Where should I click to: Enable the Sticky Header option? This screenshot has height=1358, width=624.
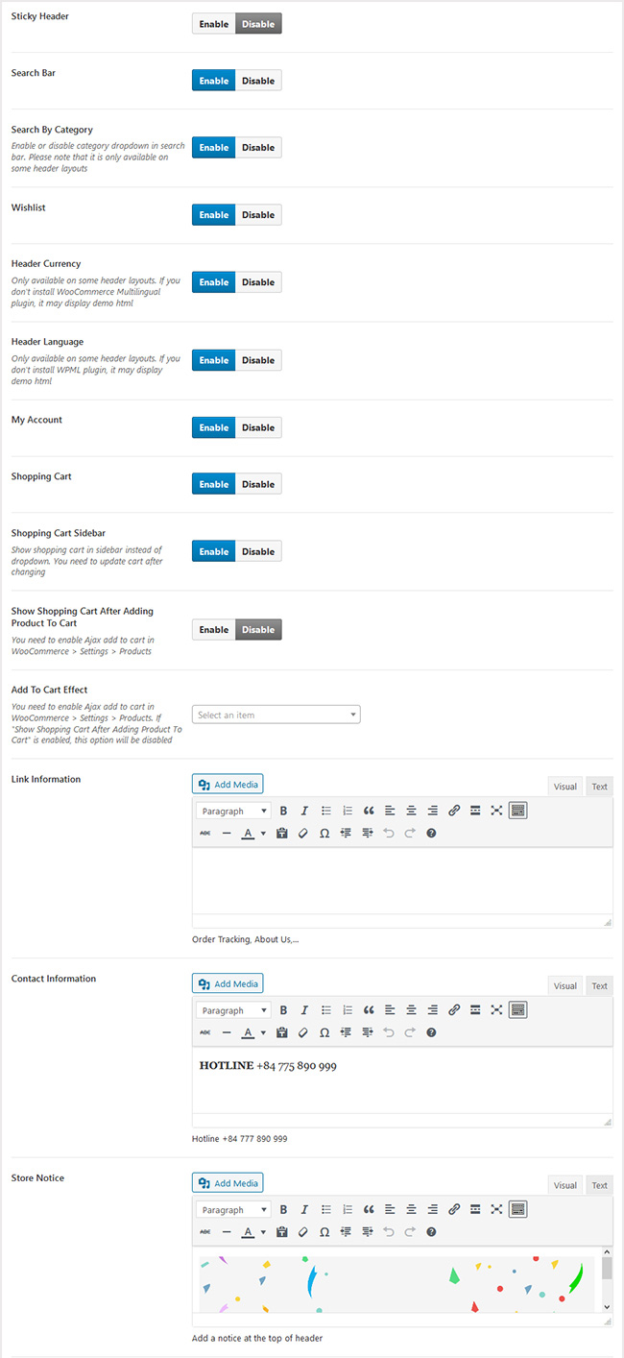214,24
